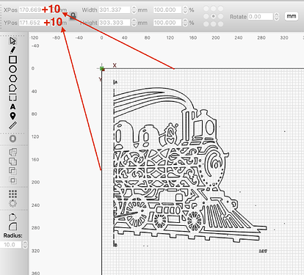Click the Rotate angle input field

[261, 17]
